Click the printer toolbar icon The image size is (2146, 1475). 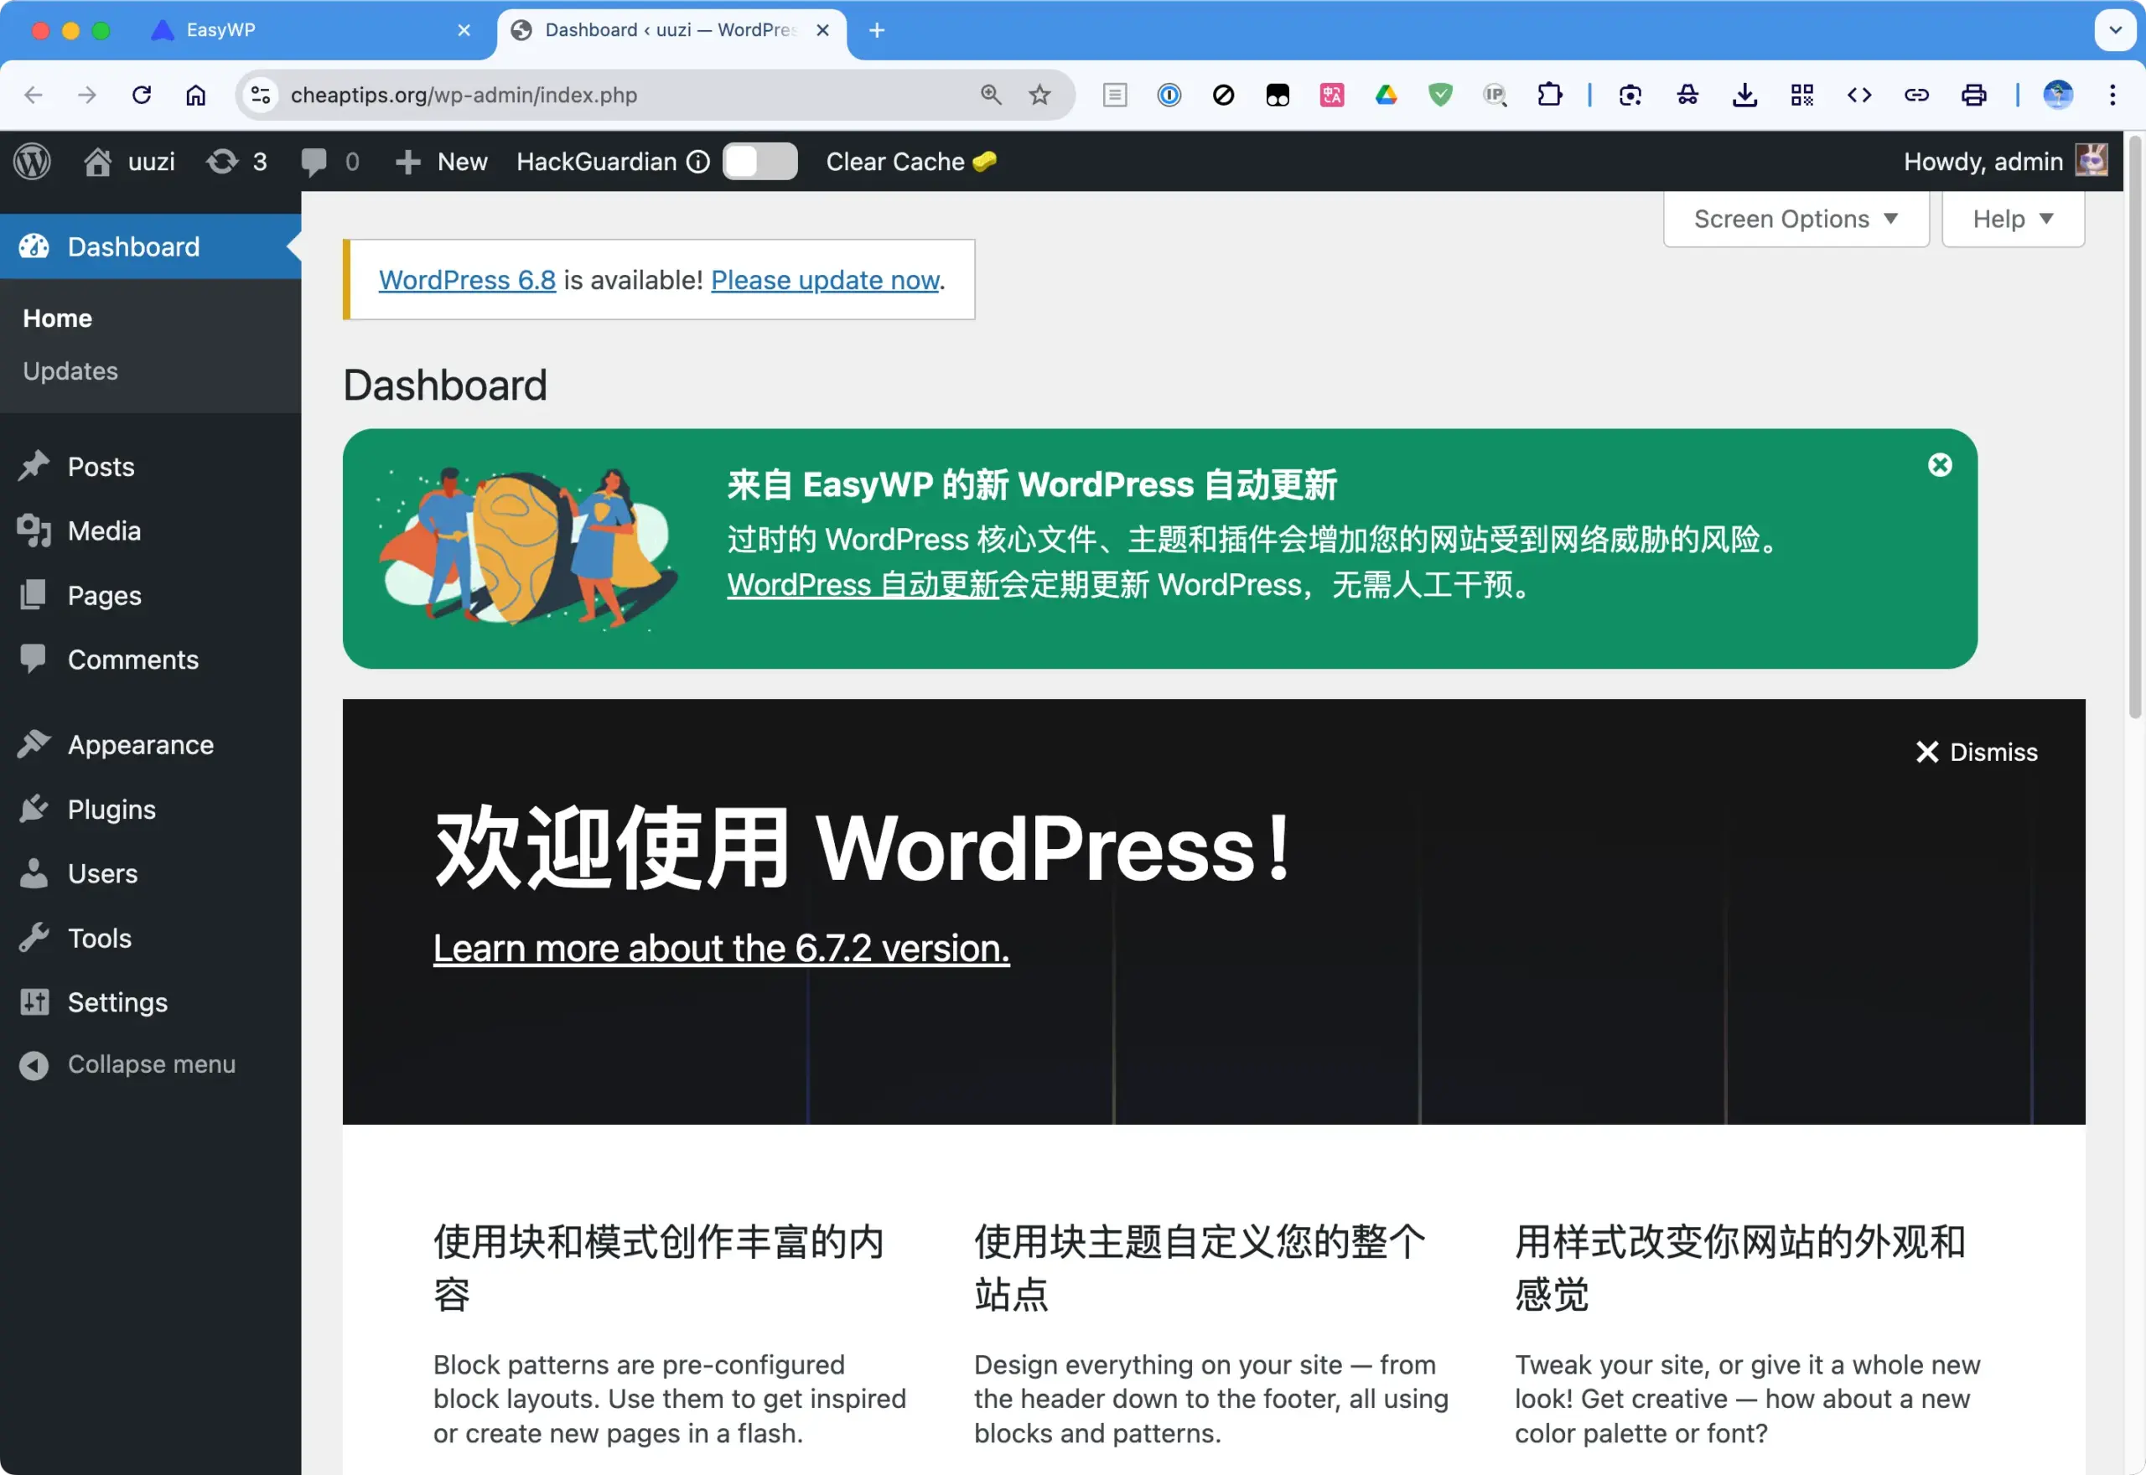1974,96
